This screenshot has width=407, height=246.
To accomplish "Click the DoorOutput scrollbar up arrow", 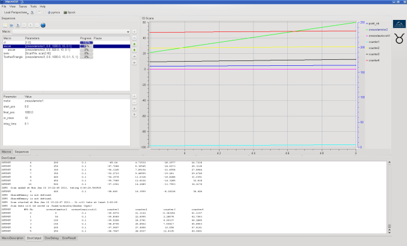I will click(389, 163).
